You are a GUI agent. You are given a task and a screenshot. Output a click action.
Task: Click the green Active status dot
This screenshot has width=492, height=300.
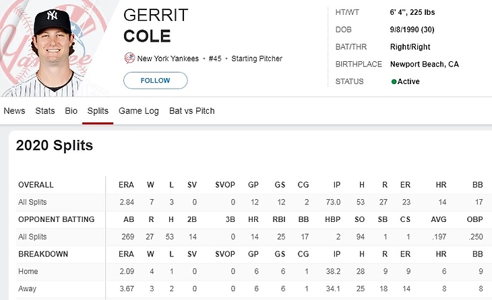pyautogui.click(x=394, y=81)
